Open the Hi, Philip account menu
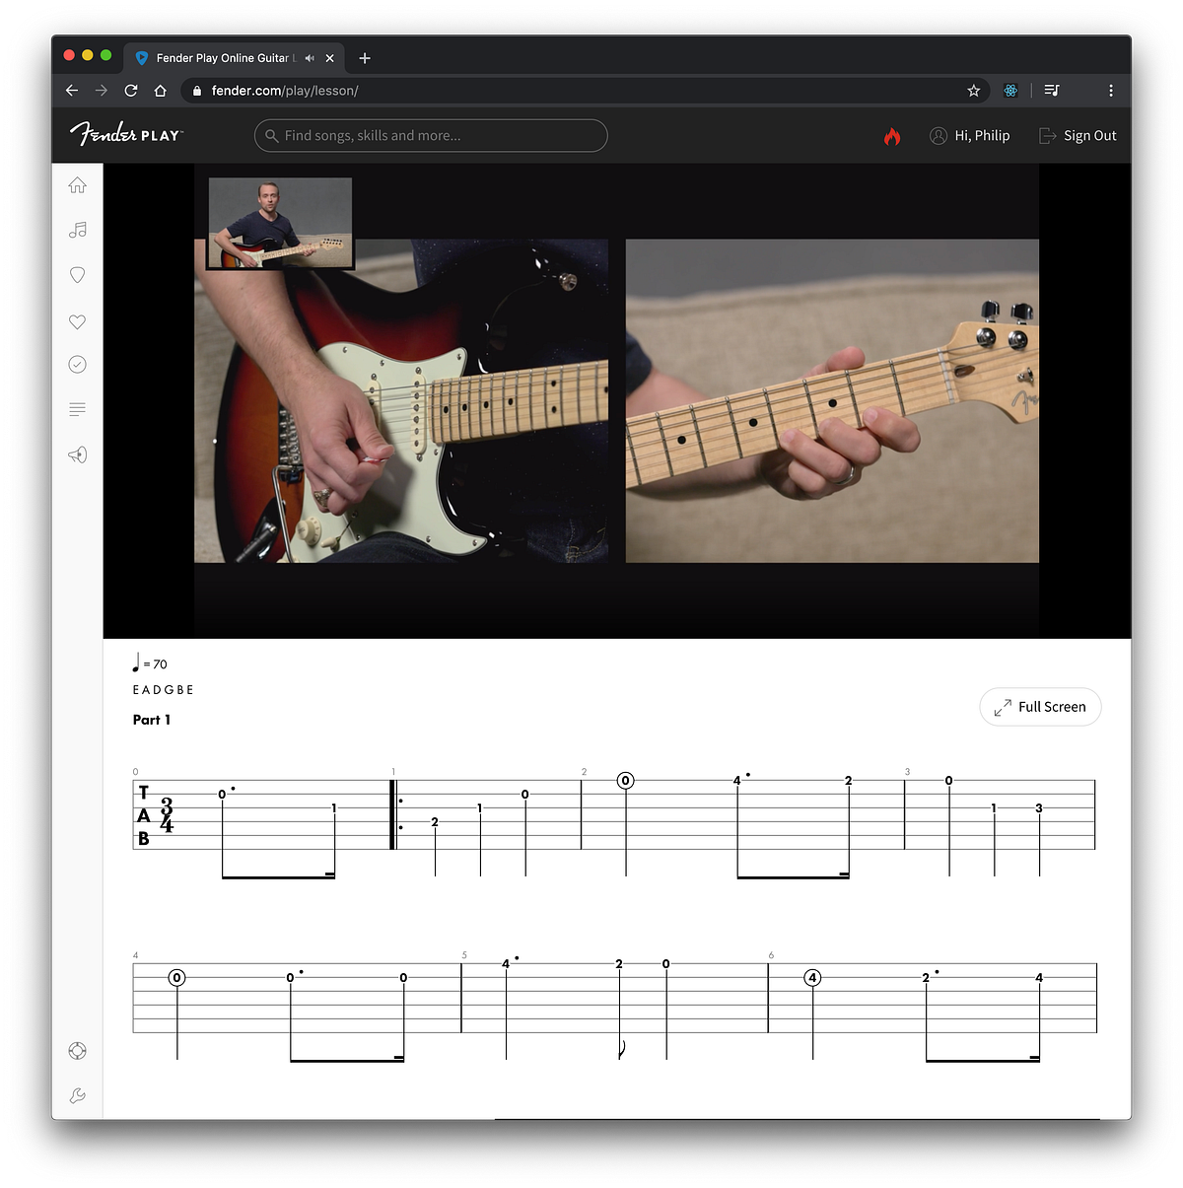The width and height of the screenshot is (1183, 1188). tap(970, 135)
